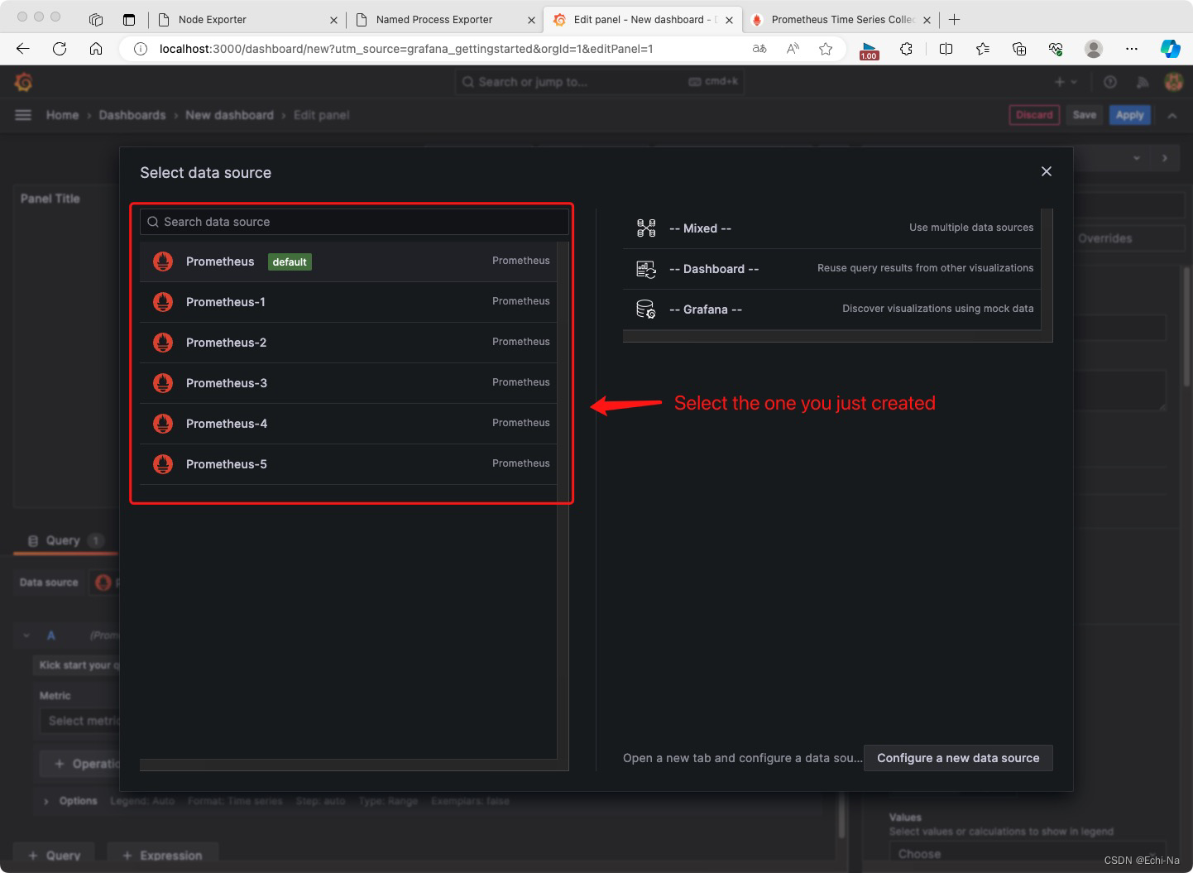Click the Save button
Screen dimensions: 1193x873
coord(1085,115)
